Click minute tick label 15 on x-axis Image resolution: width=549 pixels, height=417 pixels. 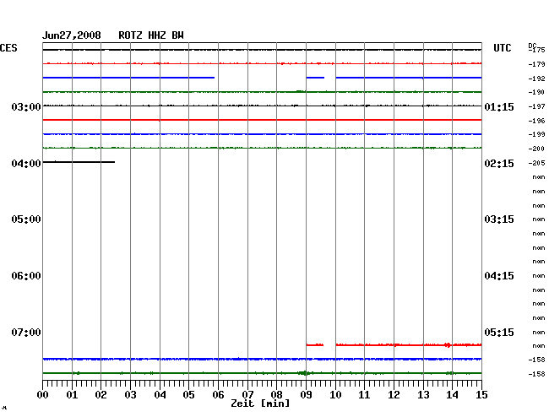(481, 395)
